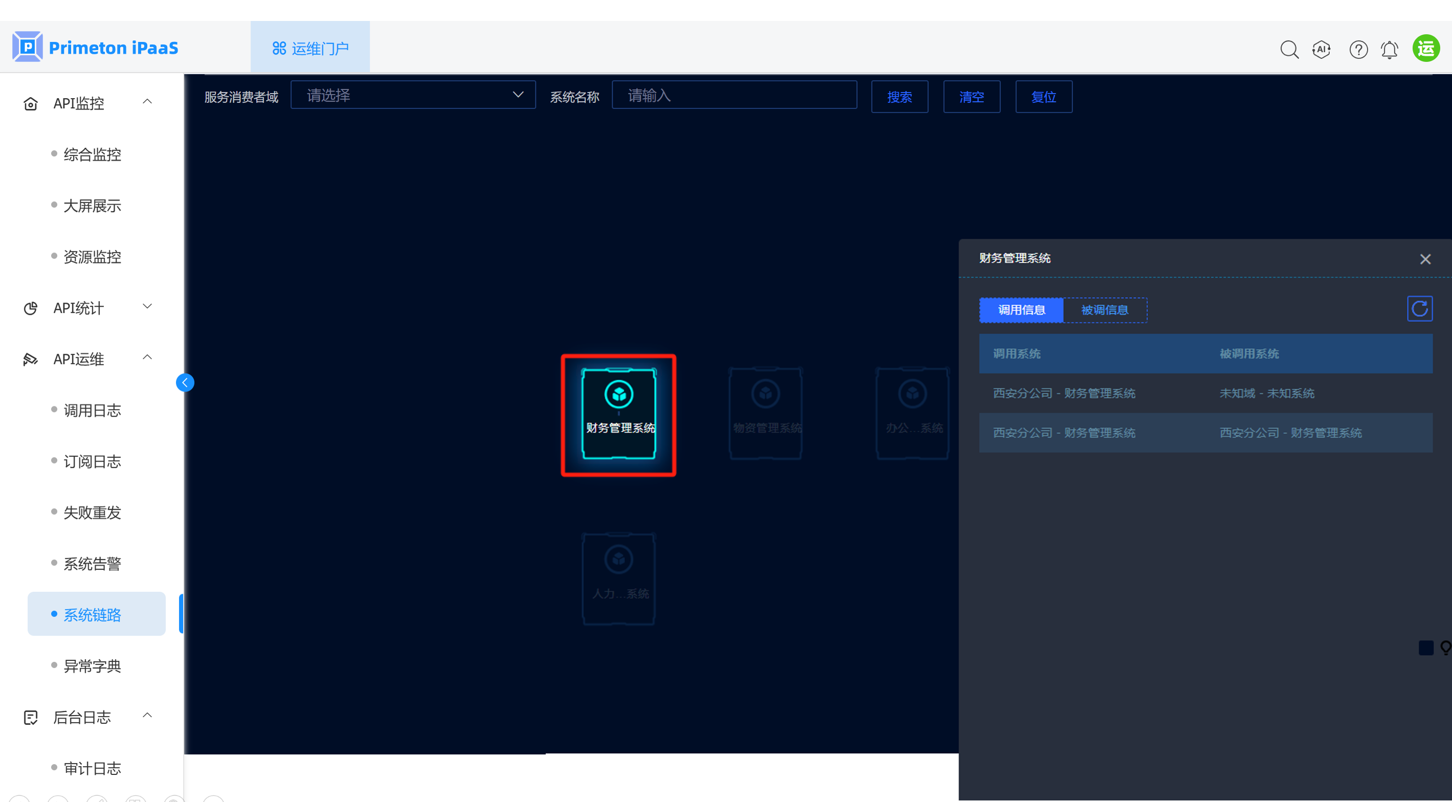This screenshot has width=1452, height=802.
Task: Focus the 系统名称 input field
Action: 734,95
